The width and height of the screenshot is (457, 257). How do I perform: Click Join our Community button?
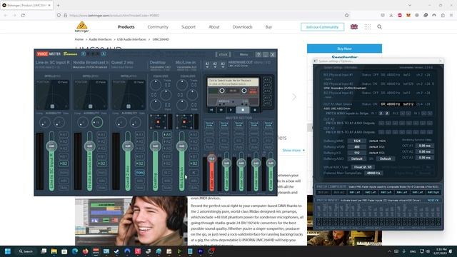tap(322, 27)
